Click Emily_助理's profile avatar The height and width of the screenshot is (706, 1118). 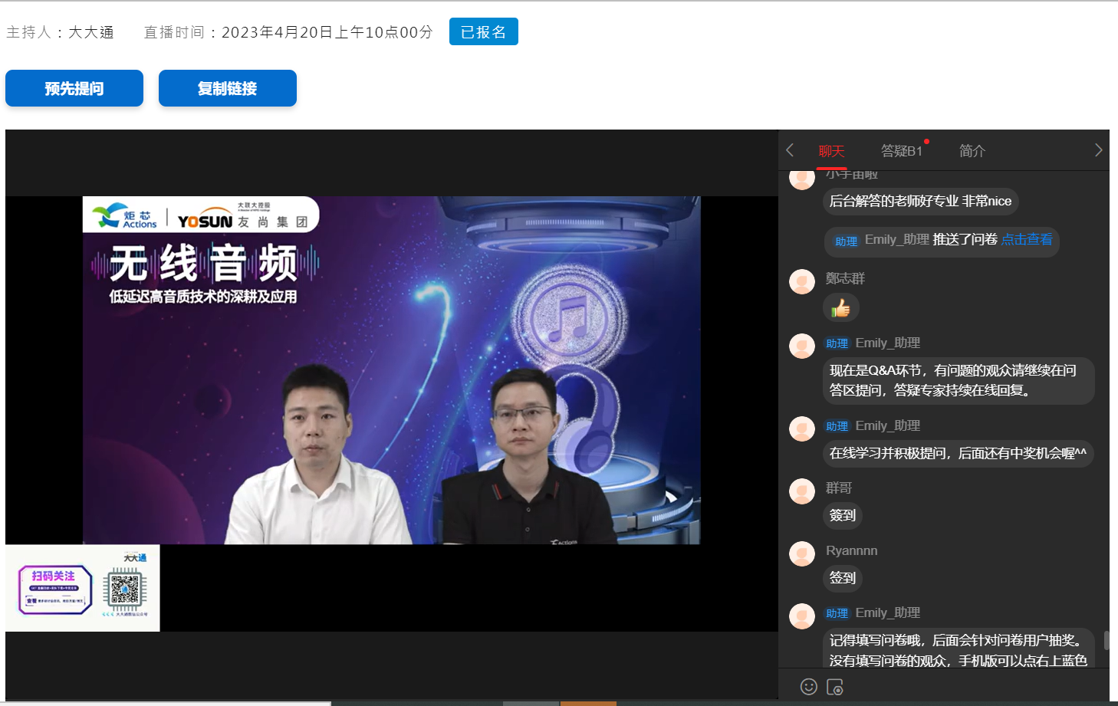click(x=801, y=346)
